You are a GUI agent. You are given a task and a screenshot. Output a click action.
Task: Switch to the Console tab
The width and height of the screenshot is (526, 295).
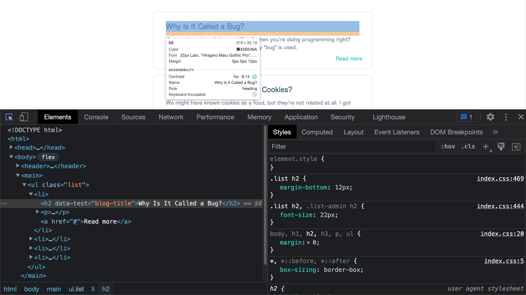click(96, 117)
